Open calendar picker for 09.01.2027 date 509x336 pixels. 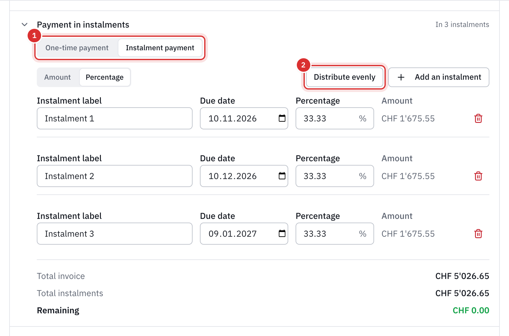(282, 233)
